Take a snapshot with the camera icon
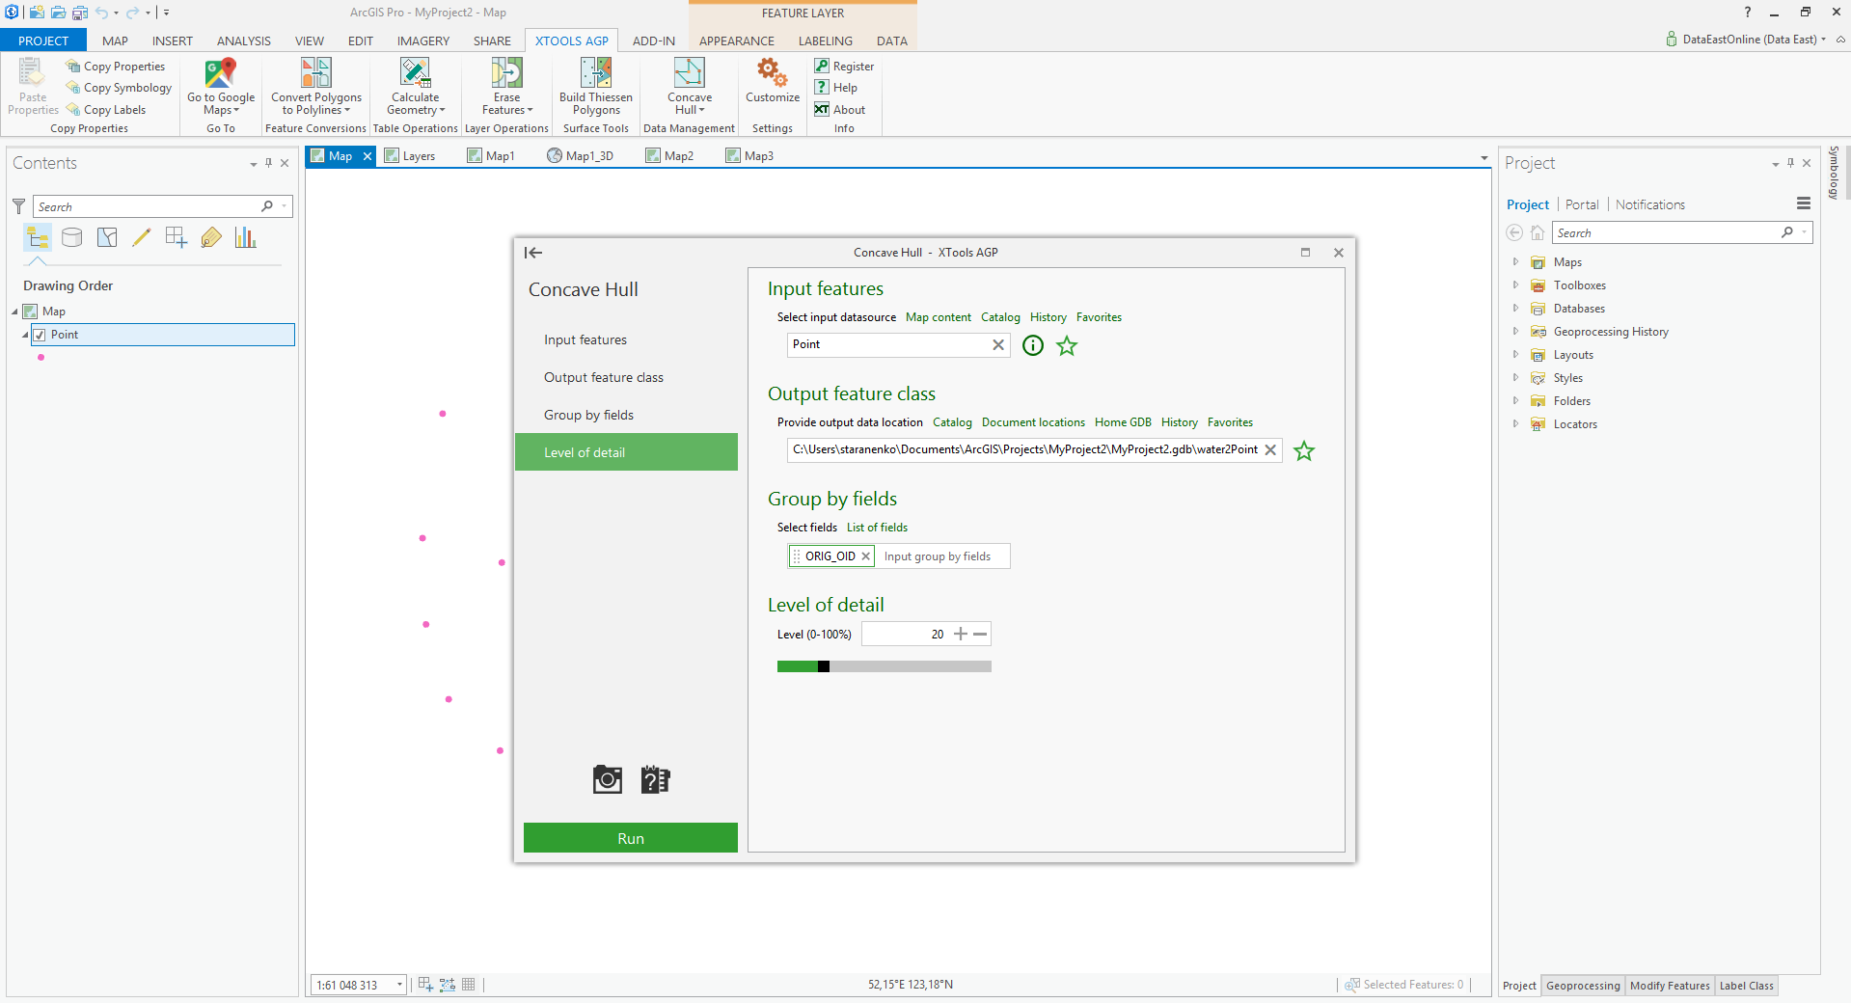The image size is (1851, 1003). pos(608,779)
